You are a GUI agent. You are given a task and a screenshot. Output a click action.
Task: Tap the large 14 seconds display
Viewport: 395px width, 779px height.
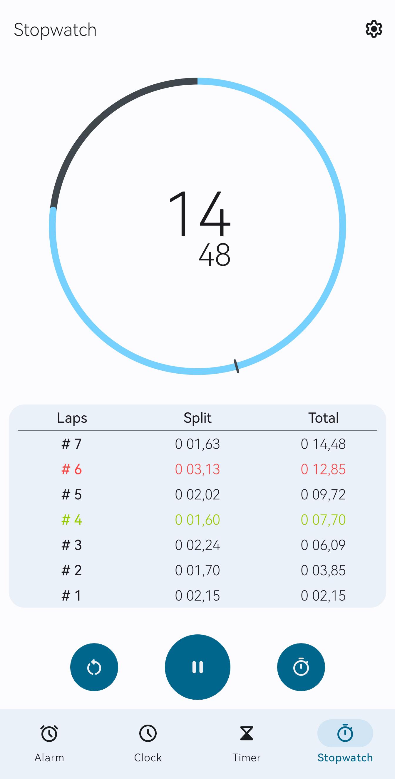tap(200, 213)
